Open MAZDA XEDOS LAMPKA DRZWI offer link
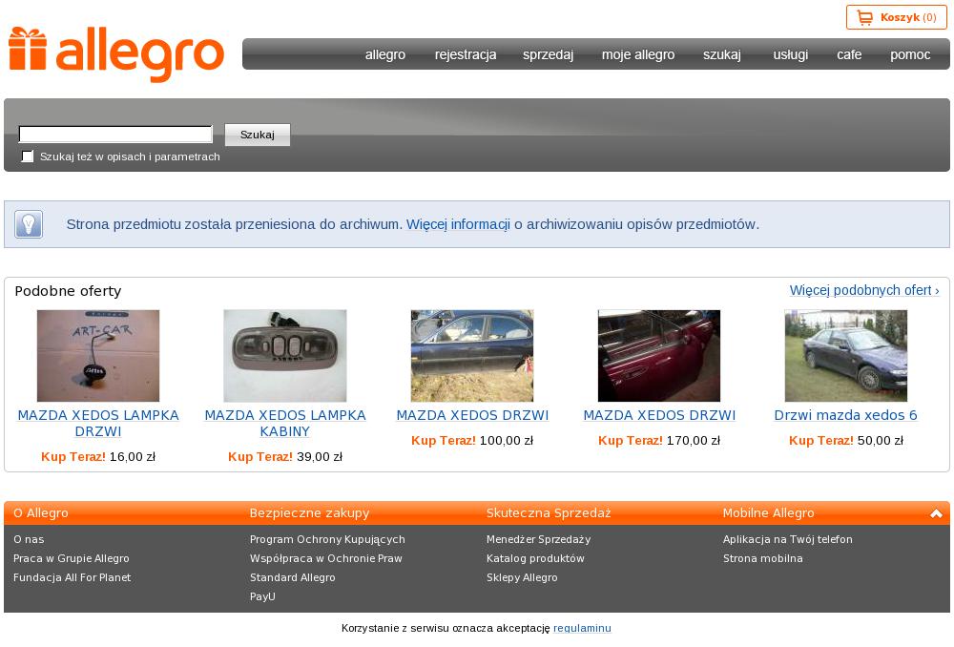 pos(98,423)
